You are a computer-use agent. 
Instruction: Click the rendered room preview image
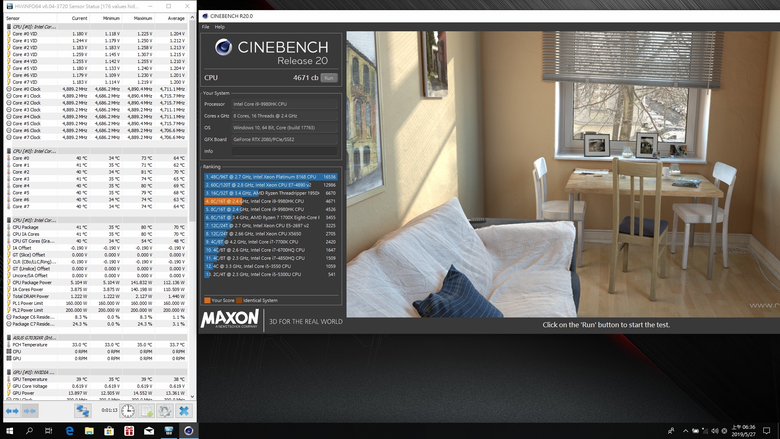tap(563, 174)
